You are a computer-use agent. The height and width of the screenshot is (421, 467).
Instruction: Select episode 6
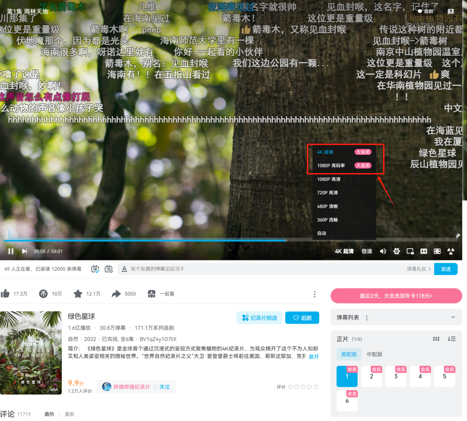347,401
